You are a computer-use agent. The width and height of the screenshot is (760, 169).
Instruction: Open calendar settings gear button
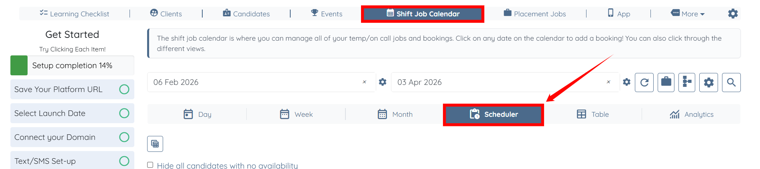(708, 83)
